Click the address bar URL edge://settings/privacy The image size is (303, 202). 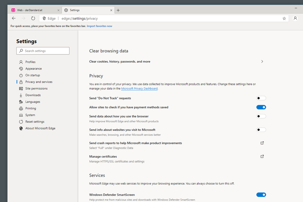pos(80,19)
